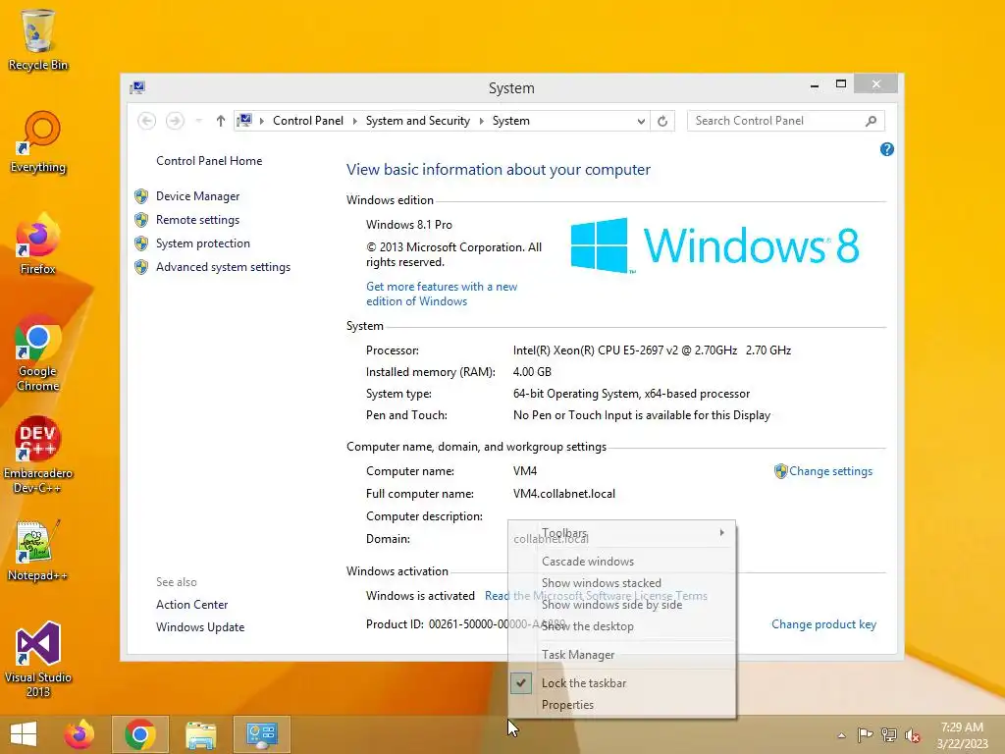This screenshot has width=1005, height=754.
Task: Go back in System window navigation
Action: click(147, 121)
